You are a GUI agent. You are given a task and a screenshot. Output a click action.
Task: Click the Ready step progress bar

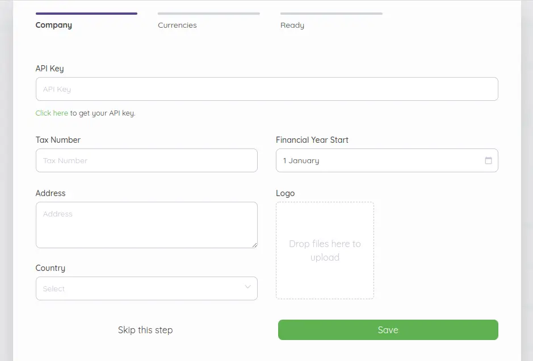click(x=331, y=14)
